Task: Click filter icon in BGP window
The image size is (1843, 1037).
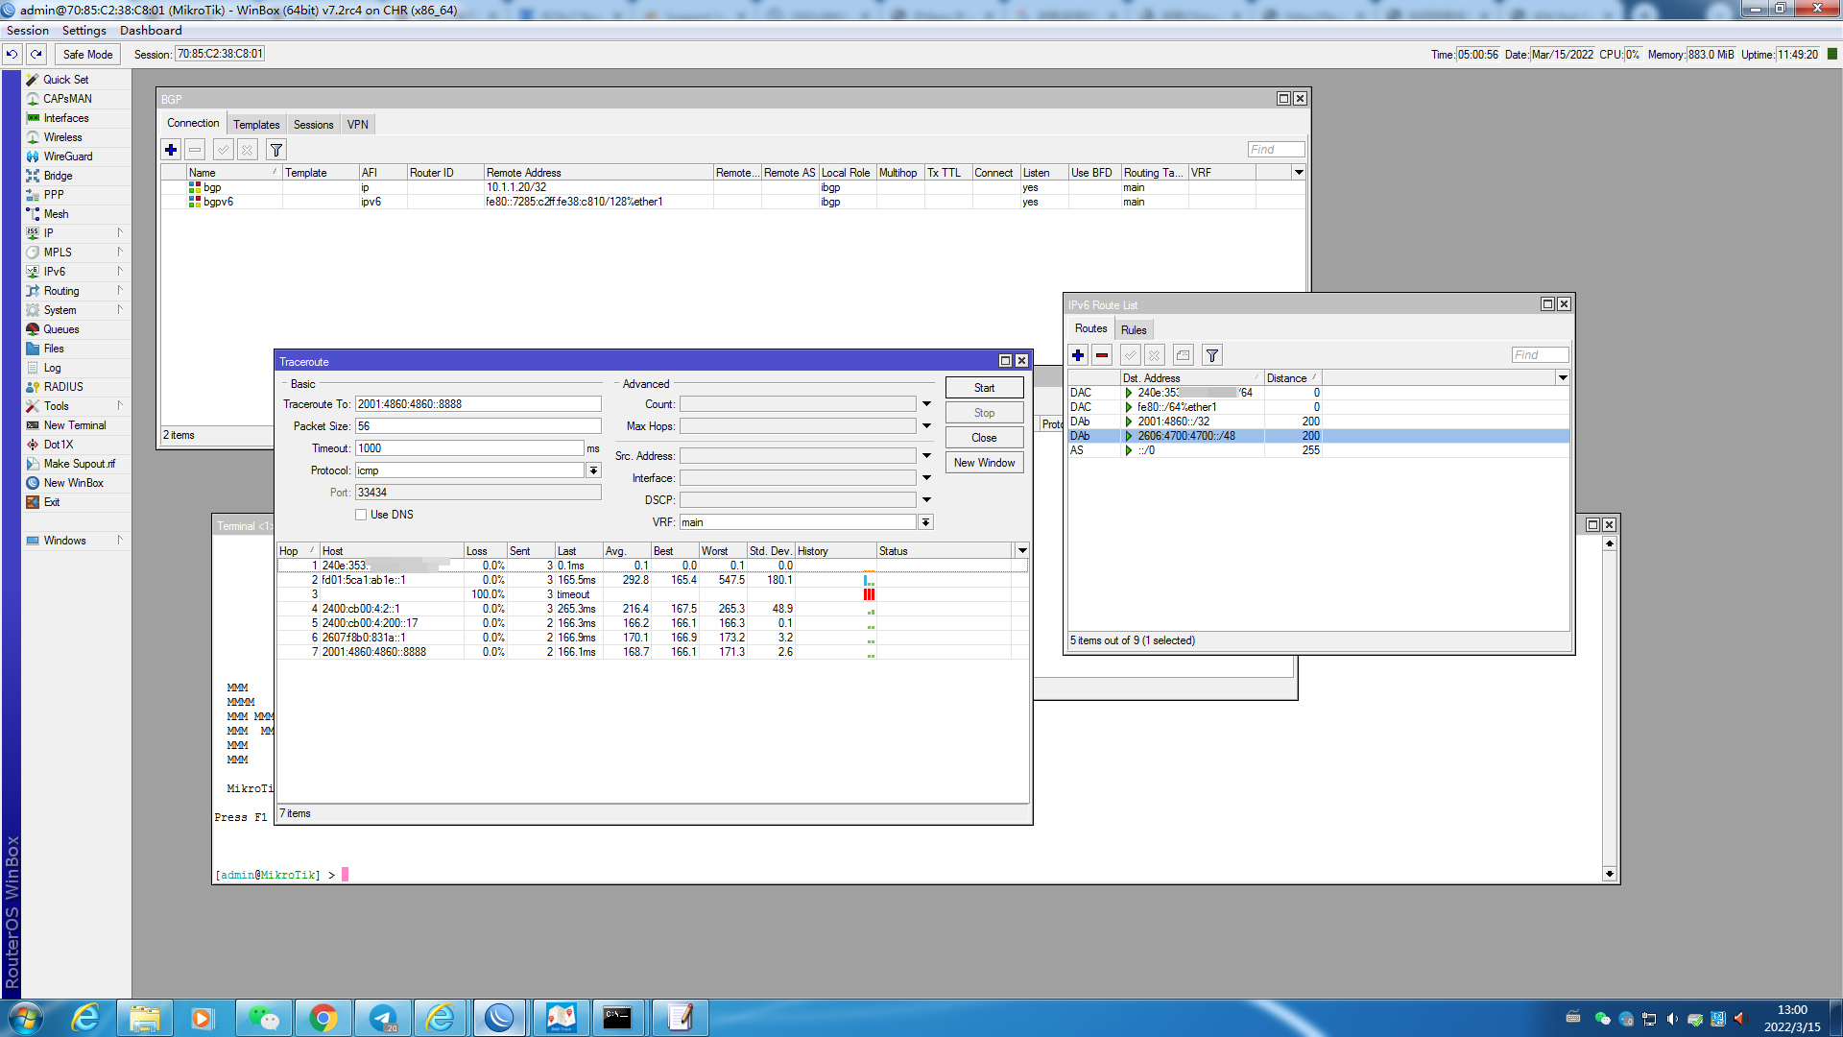Action: pos(276,150)
